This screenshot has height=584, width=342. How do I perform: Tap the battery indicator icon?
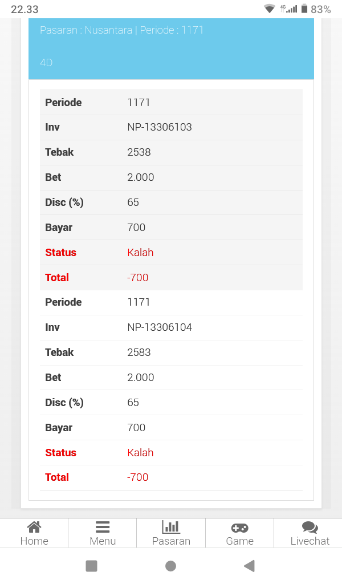tap(304, 9)
